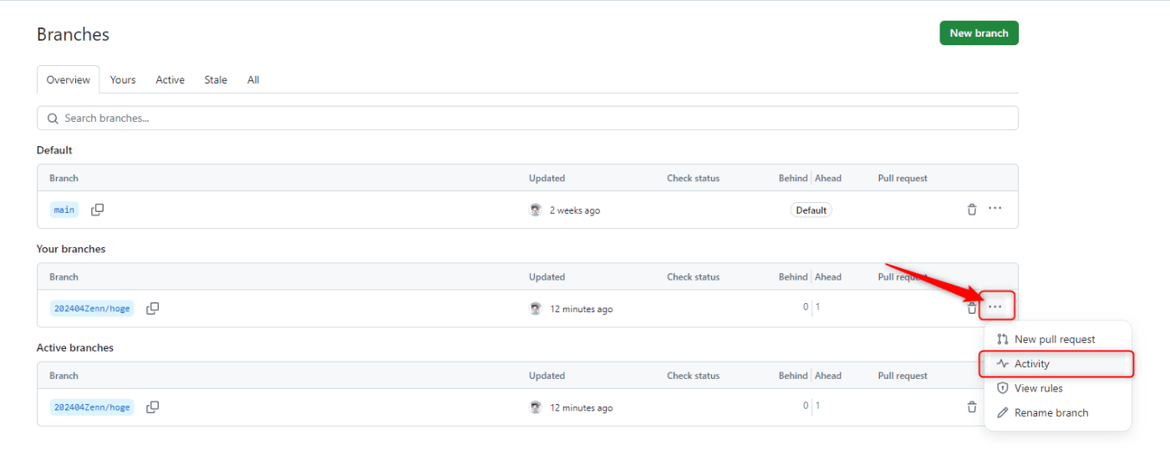Viewport: 1170px width, 460px height.
Task: Click Pull request header in Default table
Action: (903, 178)
